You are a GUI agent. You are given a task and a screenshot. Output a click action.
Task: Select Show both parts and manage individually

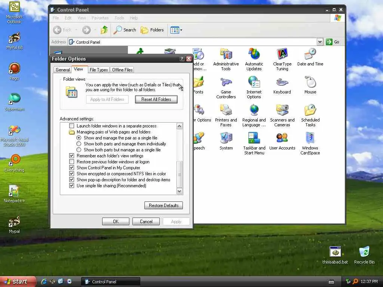[79, 144]
